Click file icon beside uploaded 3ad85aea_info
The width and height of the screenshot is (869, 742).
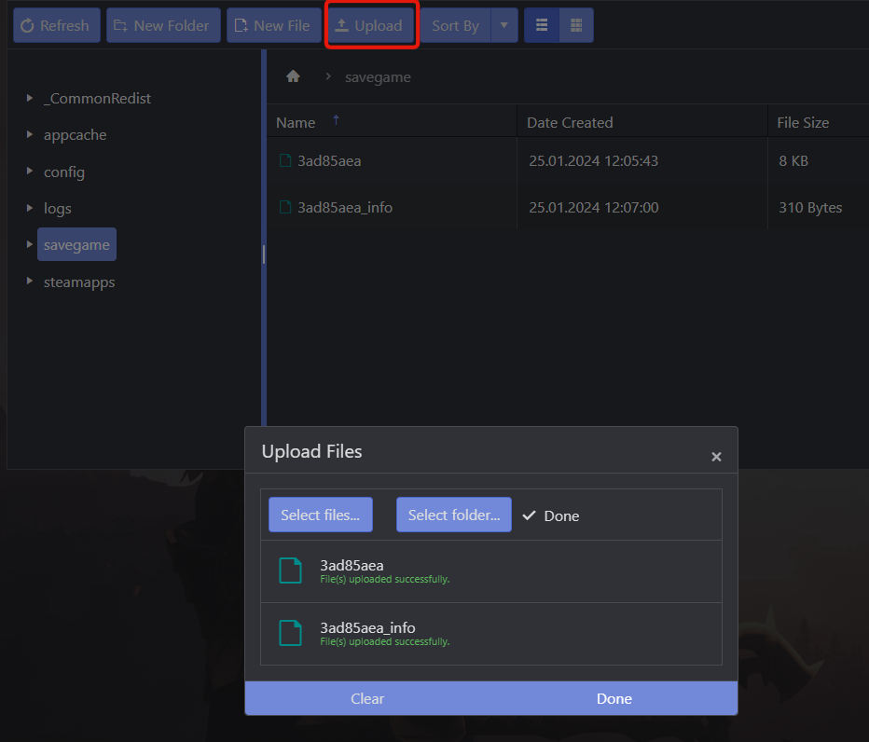click(x=290, y=633)
